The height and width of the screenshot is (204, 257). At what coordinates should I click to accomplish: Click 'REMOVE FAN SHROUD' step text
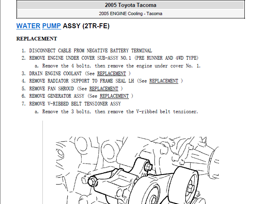[x=52, y=89]
